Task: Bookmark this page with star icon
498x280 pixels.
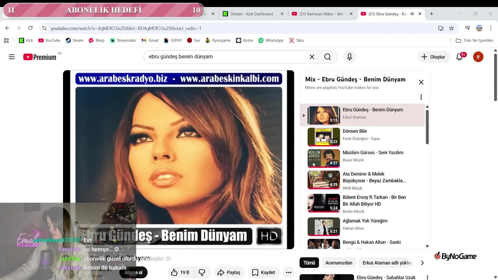Action: tap(451, 28)
